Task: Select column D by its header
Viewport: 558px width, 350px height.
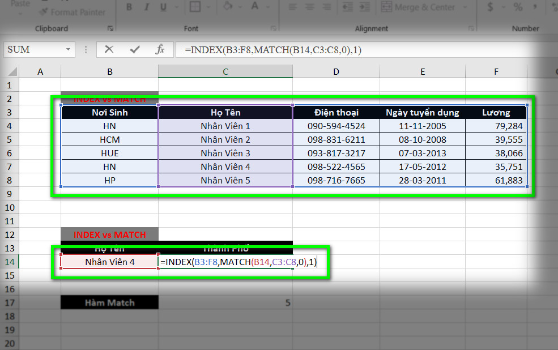Action: pos(336,72)
